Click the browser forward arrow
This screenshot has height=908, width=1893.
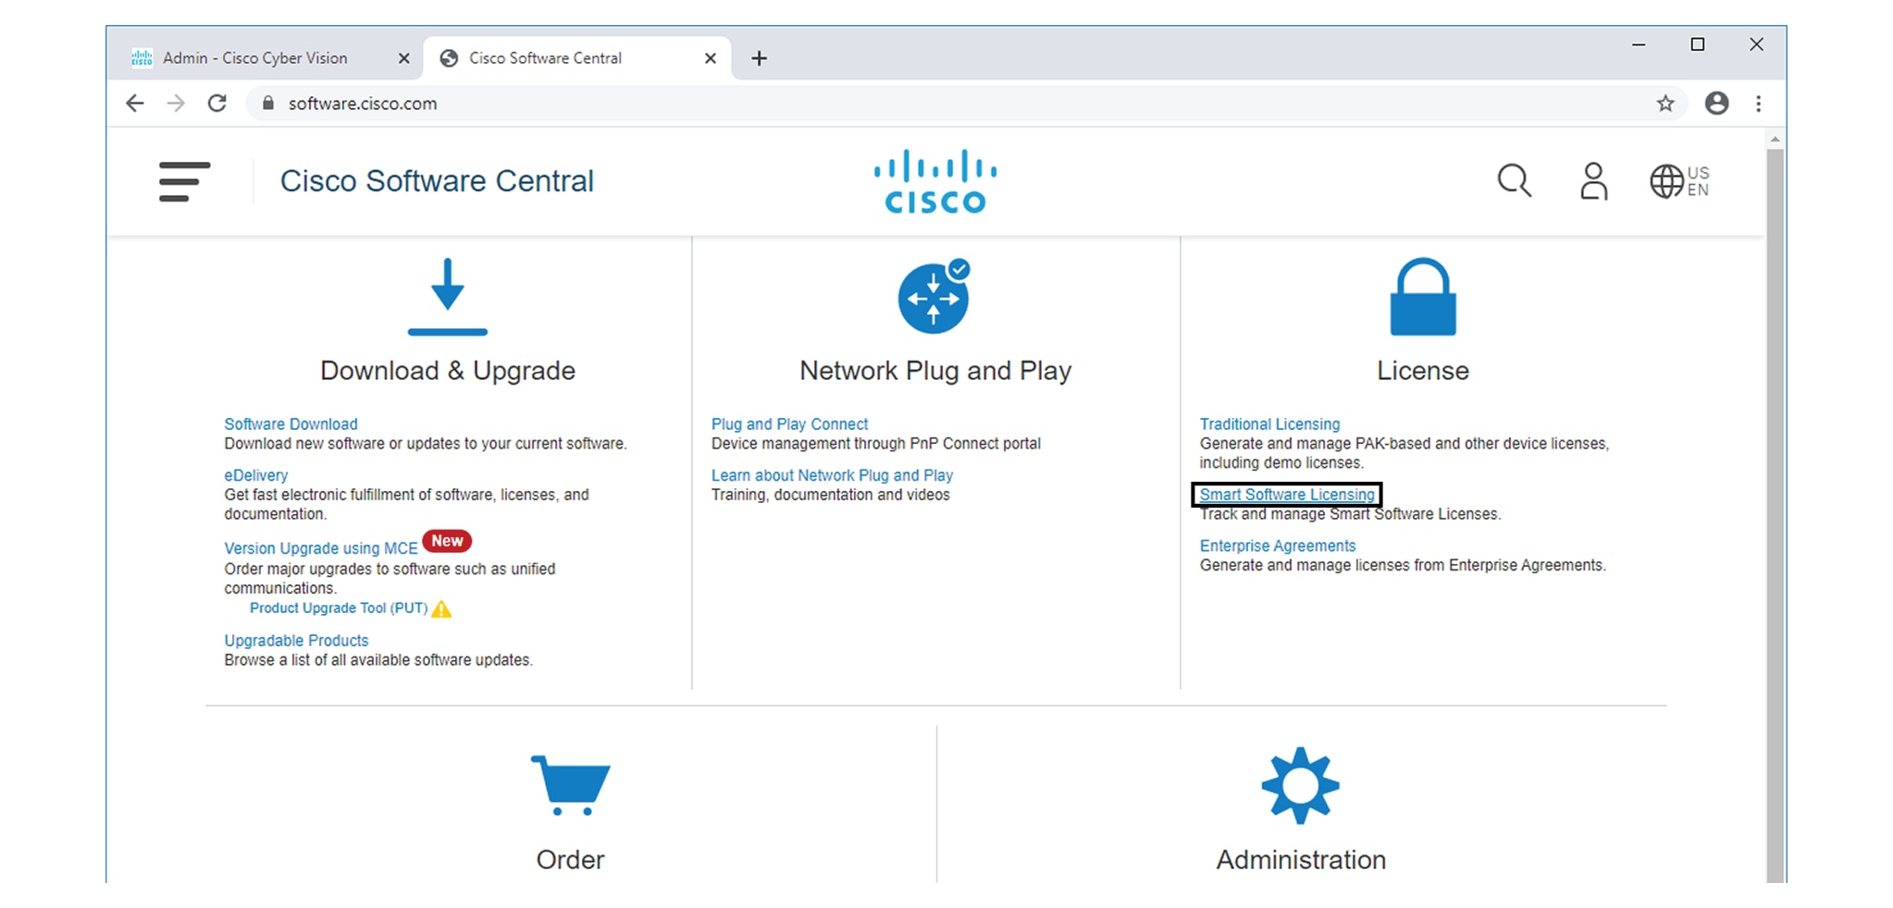point(176,104)
